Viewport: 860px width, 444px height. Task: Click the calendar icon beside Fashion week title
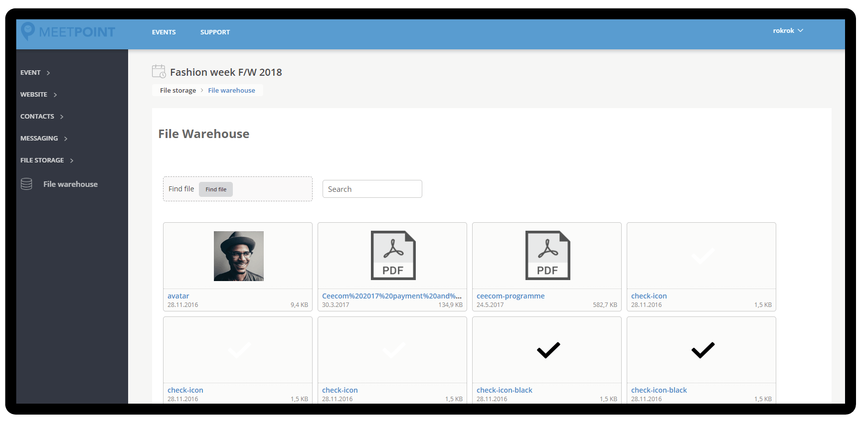(x=159, y=71)
